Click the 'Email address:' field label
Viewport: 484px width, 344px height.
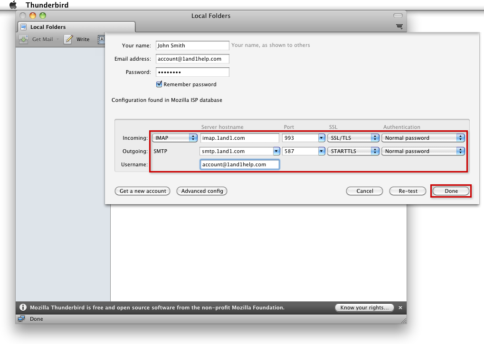[x=133, y=59]
